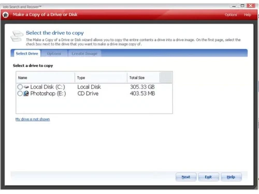The height and width of the screenshot is (194, 259).
Task: Switch to the Select Drive tab
Action: [x=27, y=53]
